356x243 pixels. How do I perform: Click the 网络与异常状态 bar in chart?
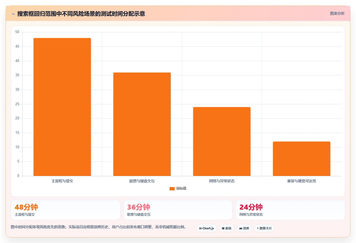222,141
